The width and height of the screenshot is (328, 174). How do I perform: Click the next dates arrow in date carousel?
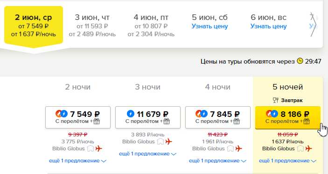313,25
